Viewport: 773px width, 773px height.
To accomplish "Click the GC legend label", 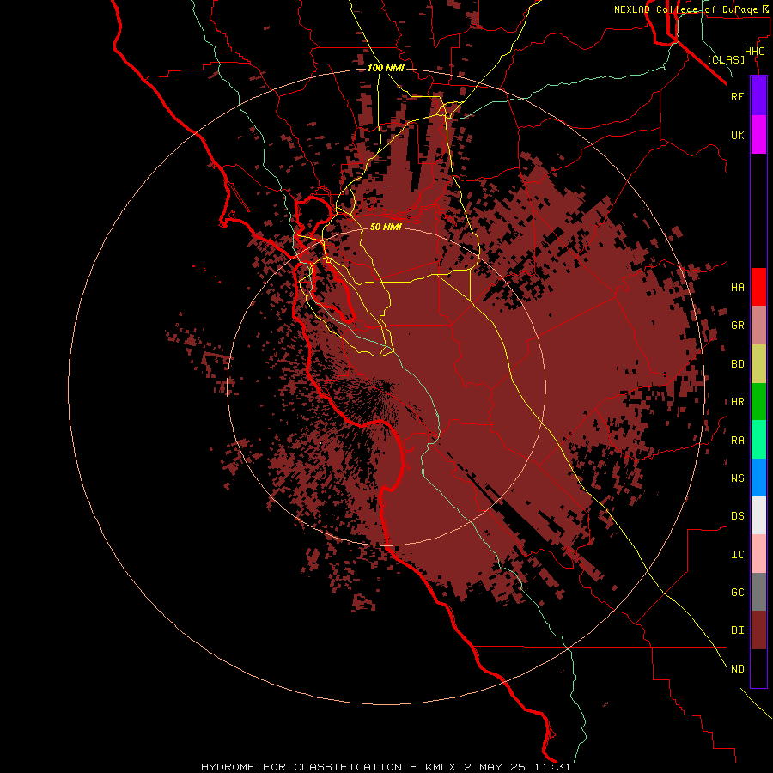I will tap(737, 593).
